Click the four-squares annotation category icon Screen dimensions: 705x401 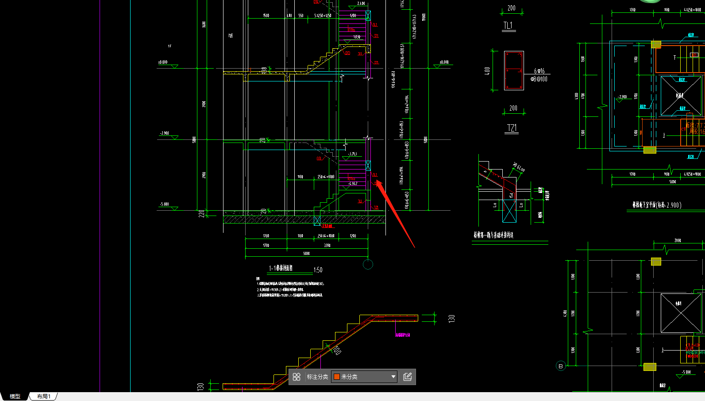[297, 377]
